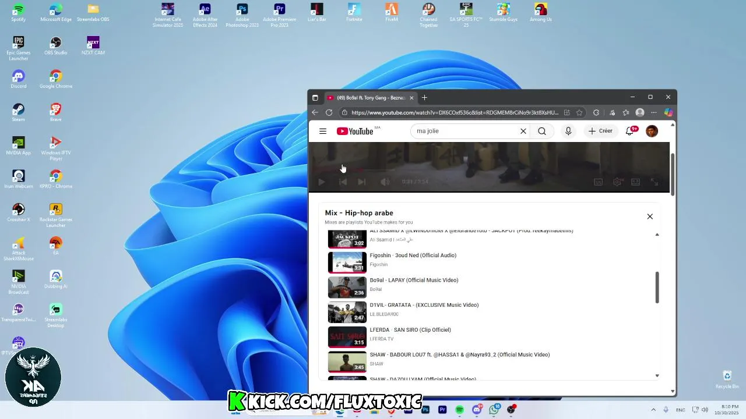The image size is (746, 419).
Task: Open the Copilot sidebar icon
Action: tap(668, 112)
